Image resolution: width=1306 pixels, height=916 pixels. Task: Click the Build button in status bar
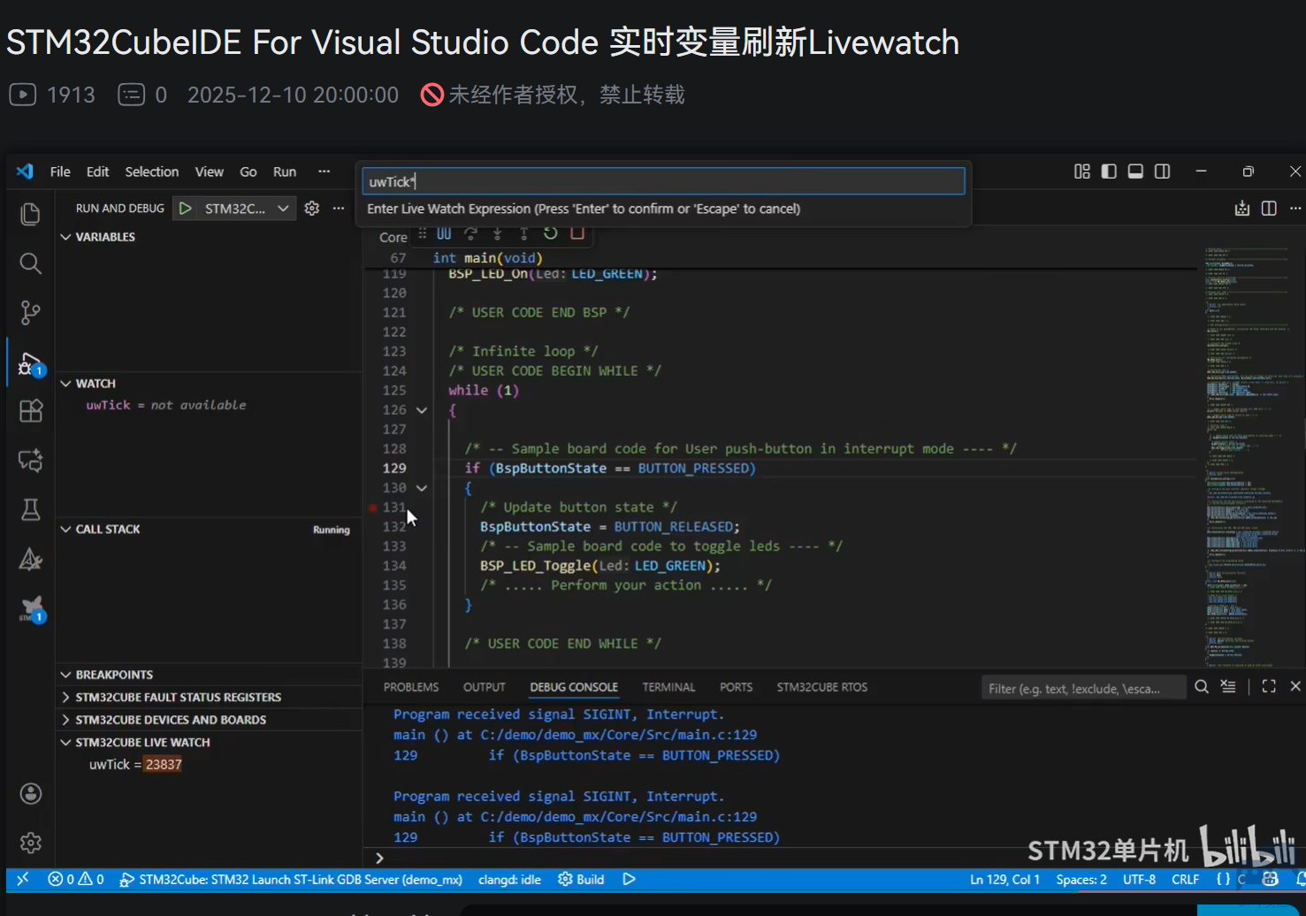(x=581, y=879)
